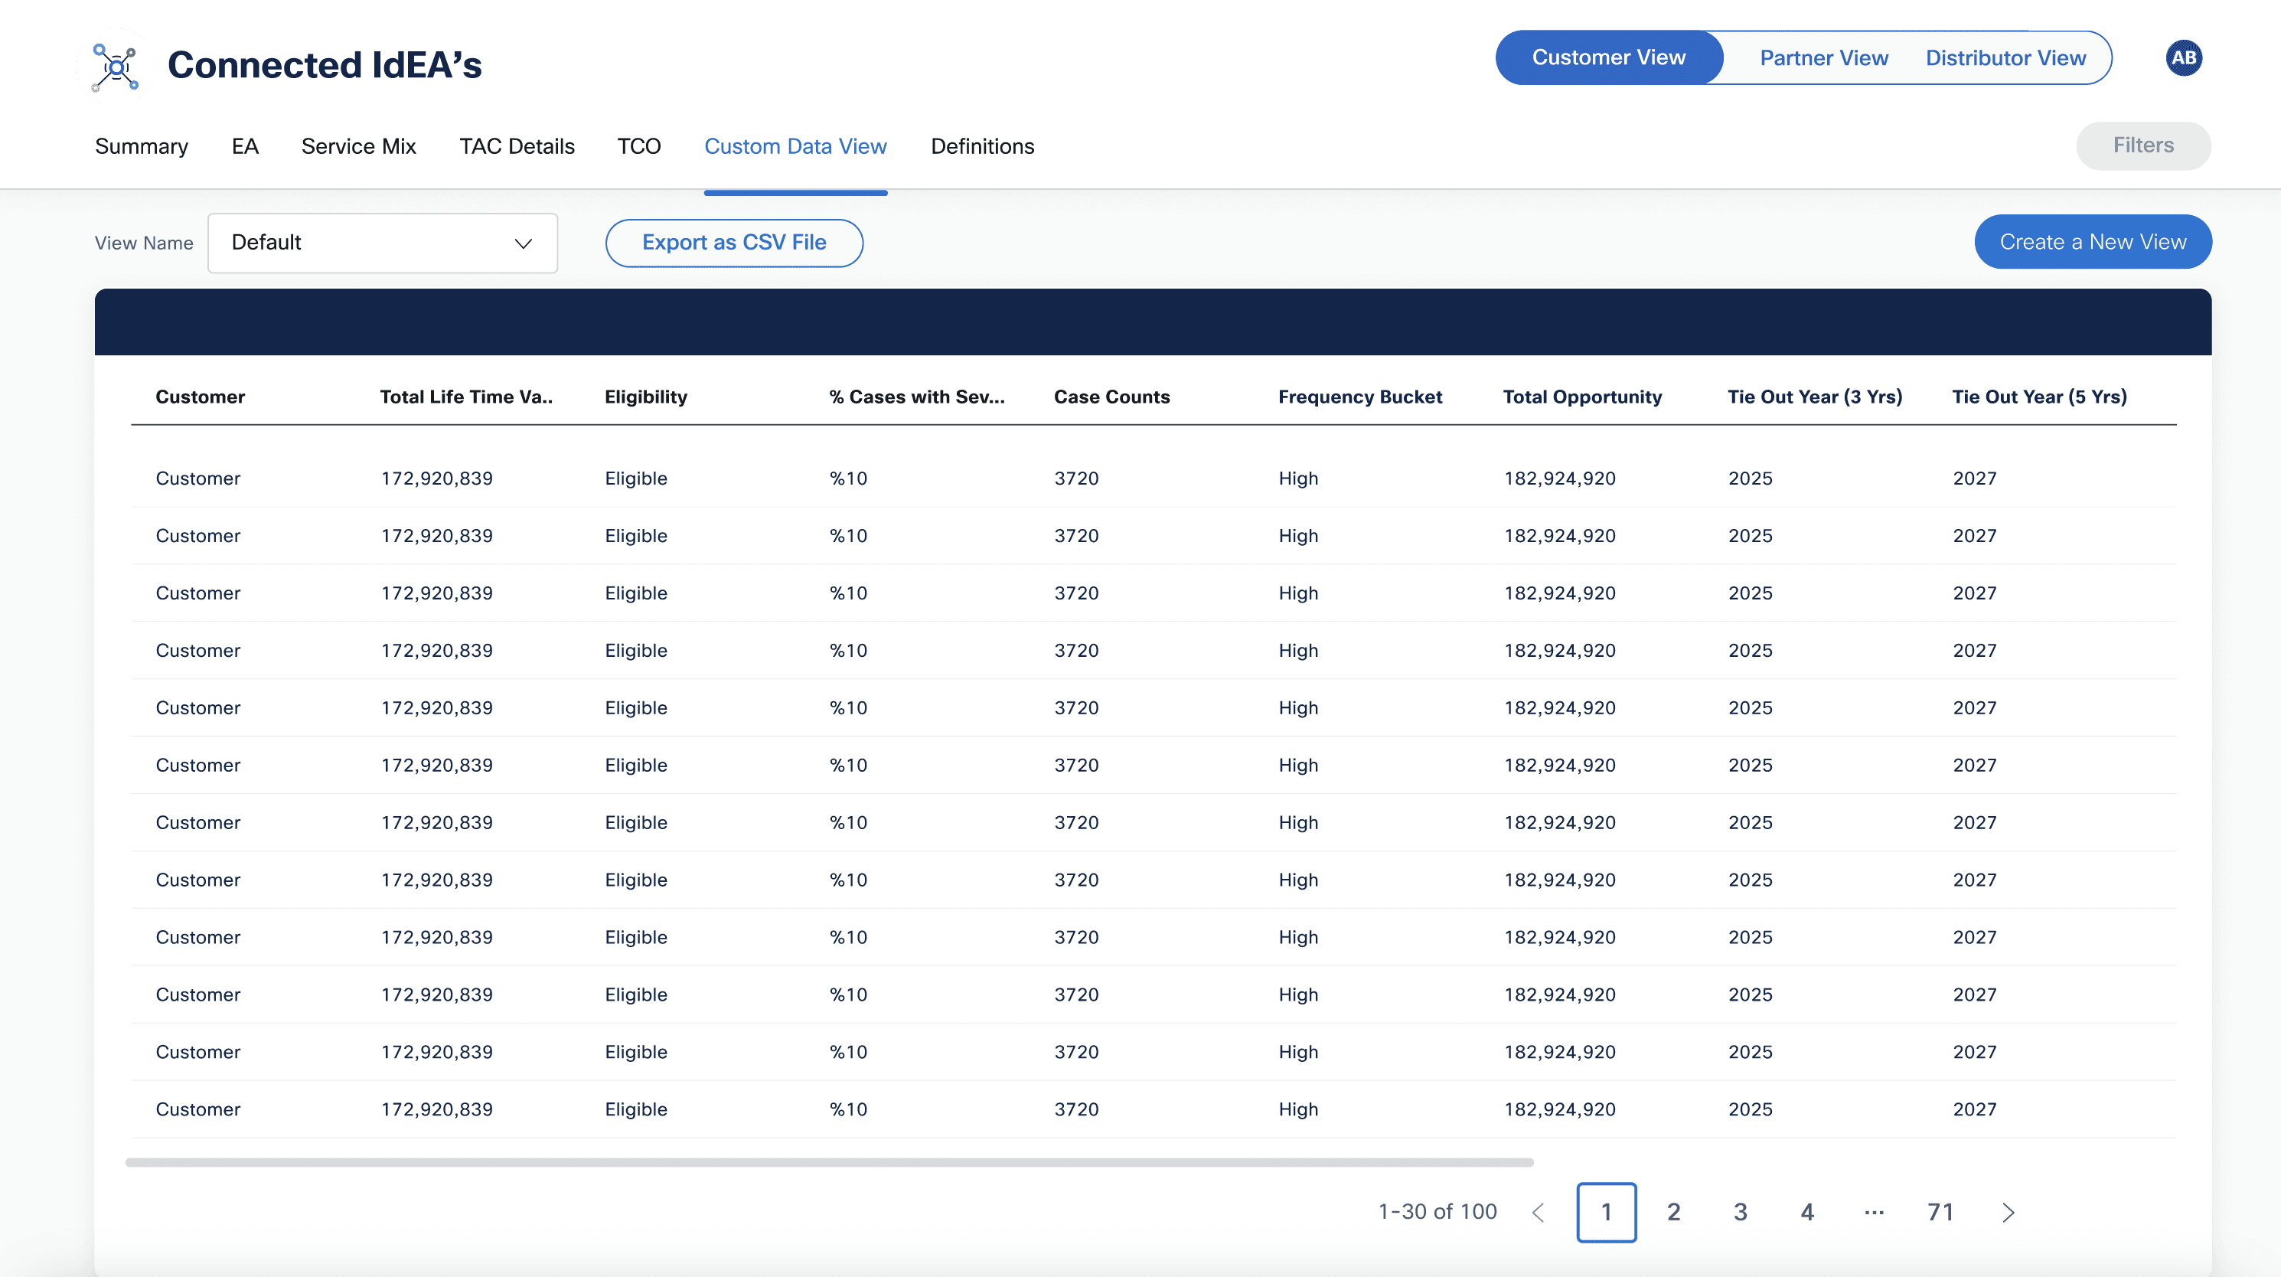
Task: Open the Definitions tab
Action: (x=982, y=146)
